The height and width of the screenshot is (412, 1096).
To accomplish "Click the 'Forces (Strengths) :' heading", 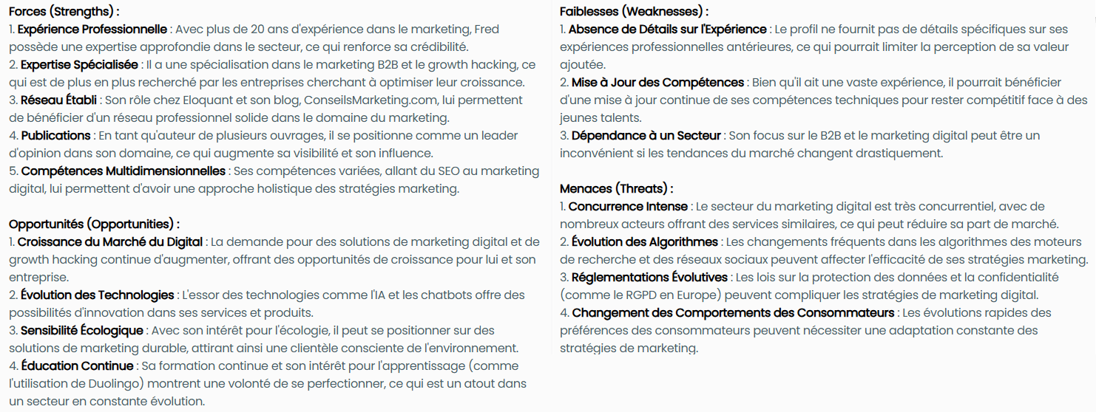I will click(x=64, y=12).
